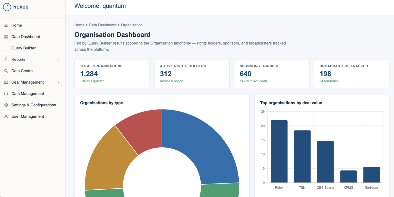
Task: Click the '54 territories' text
Action: pyautogui.click(x=329, y=81)
